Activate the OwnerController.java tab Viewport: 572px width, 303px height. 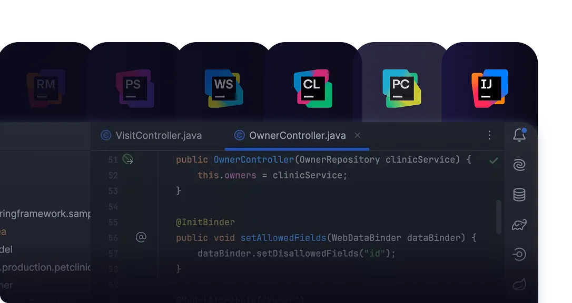297,136
